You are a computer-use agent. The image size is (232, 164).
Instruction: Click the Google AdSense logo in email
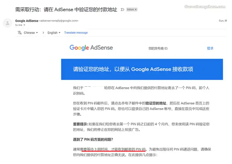coord(91,48)
